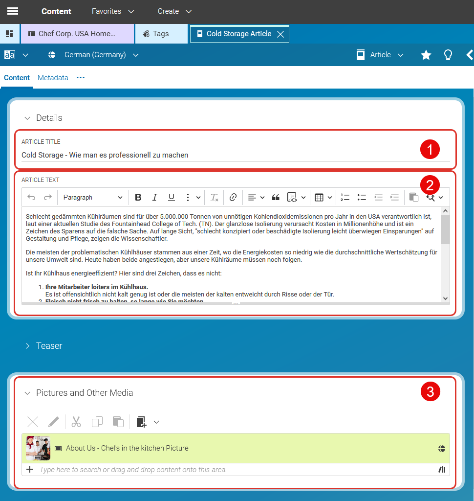The height and width of the screenshot is (501, 474).
Task: Select the underline formatting icon
Action: [x=172, y=197]
